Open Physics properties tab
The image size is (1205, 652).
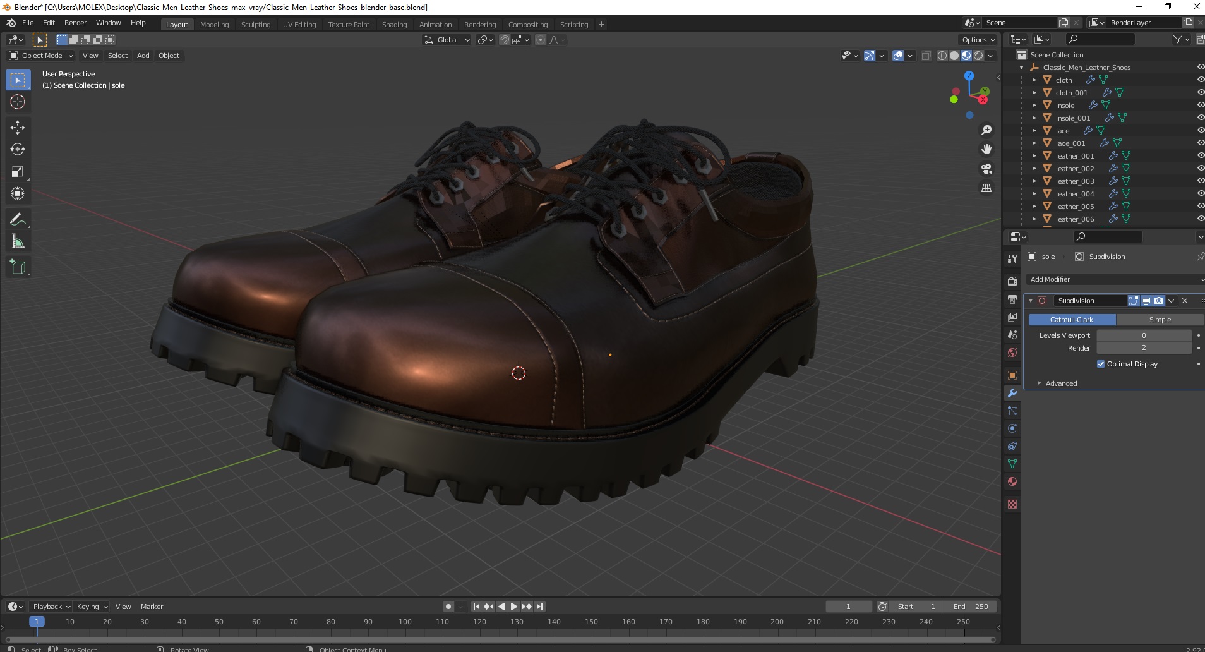[1012, 428]
